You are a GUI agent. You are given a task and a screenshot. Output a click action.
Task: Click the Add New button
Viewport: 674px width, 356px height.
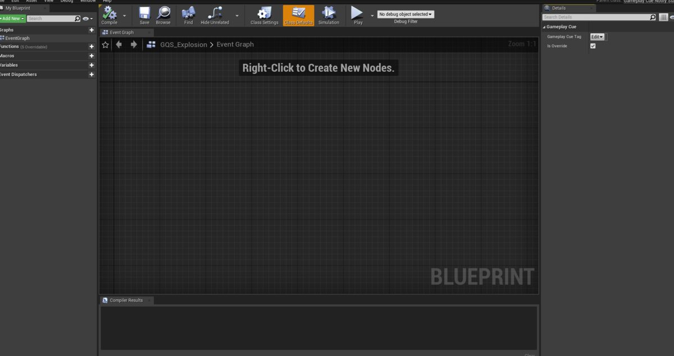click(x=12, y=19)
